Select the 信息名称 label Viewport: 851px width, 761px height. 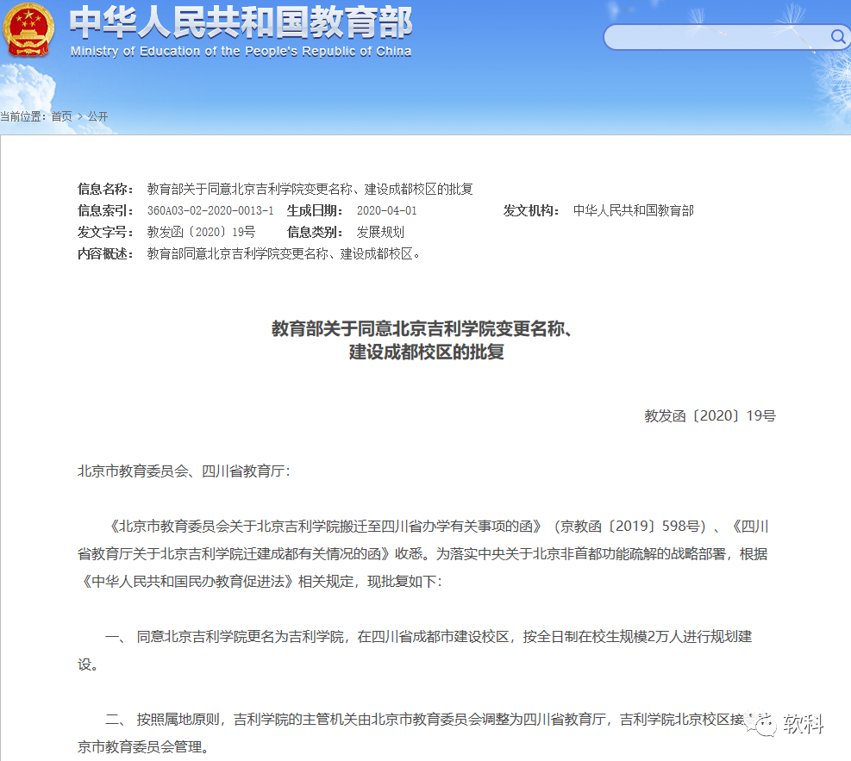pyautogui.click(x=105, y=189)
